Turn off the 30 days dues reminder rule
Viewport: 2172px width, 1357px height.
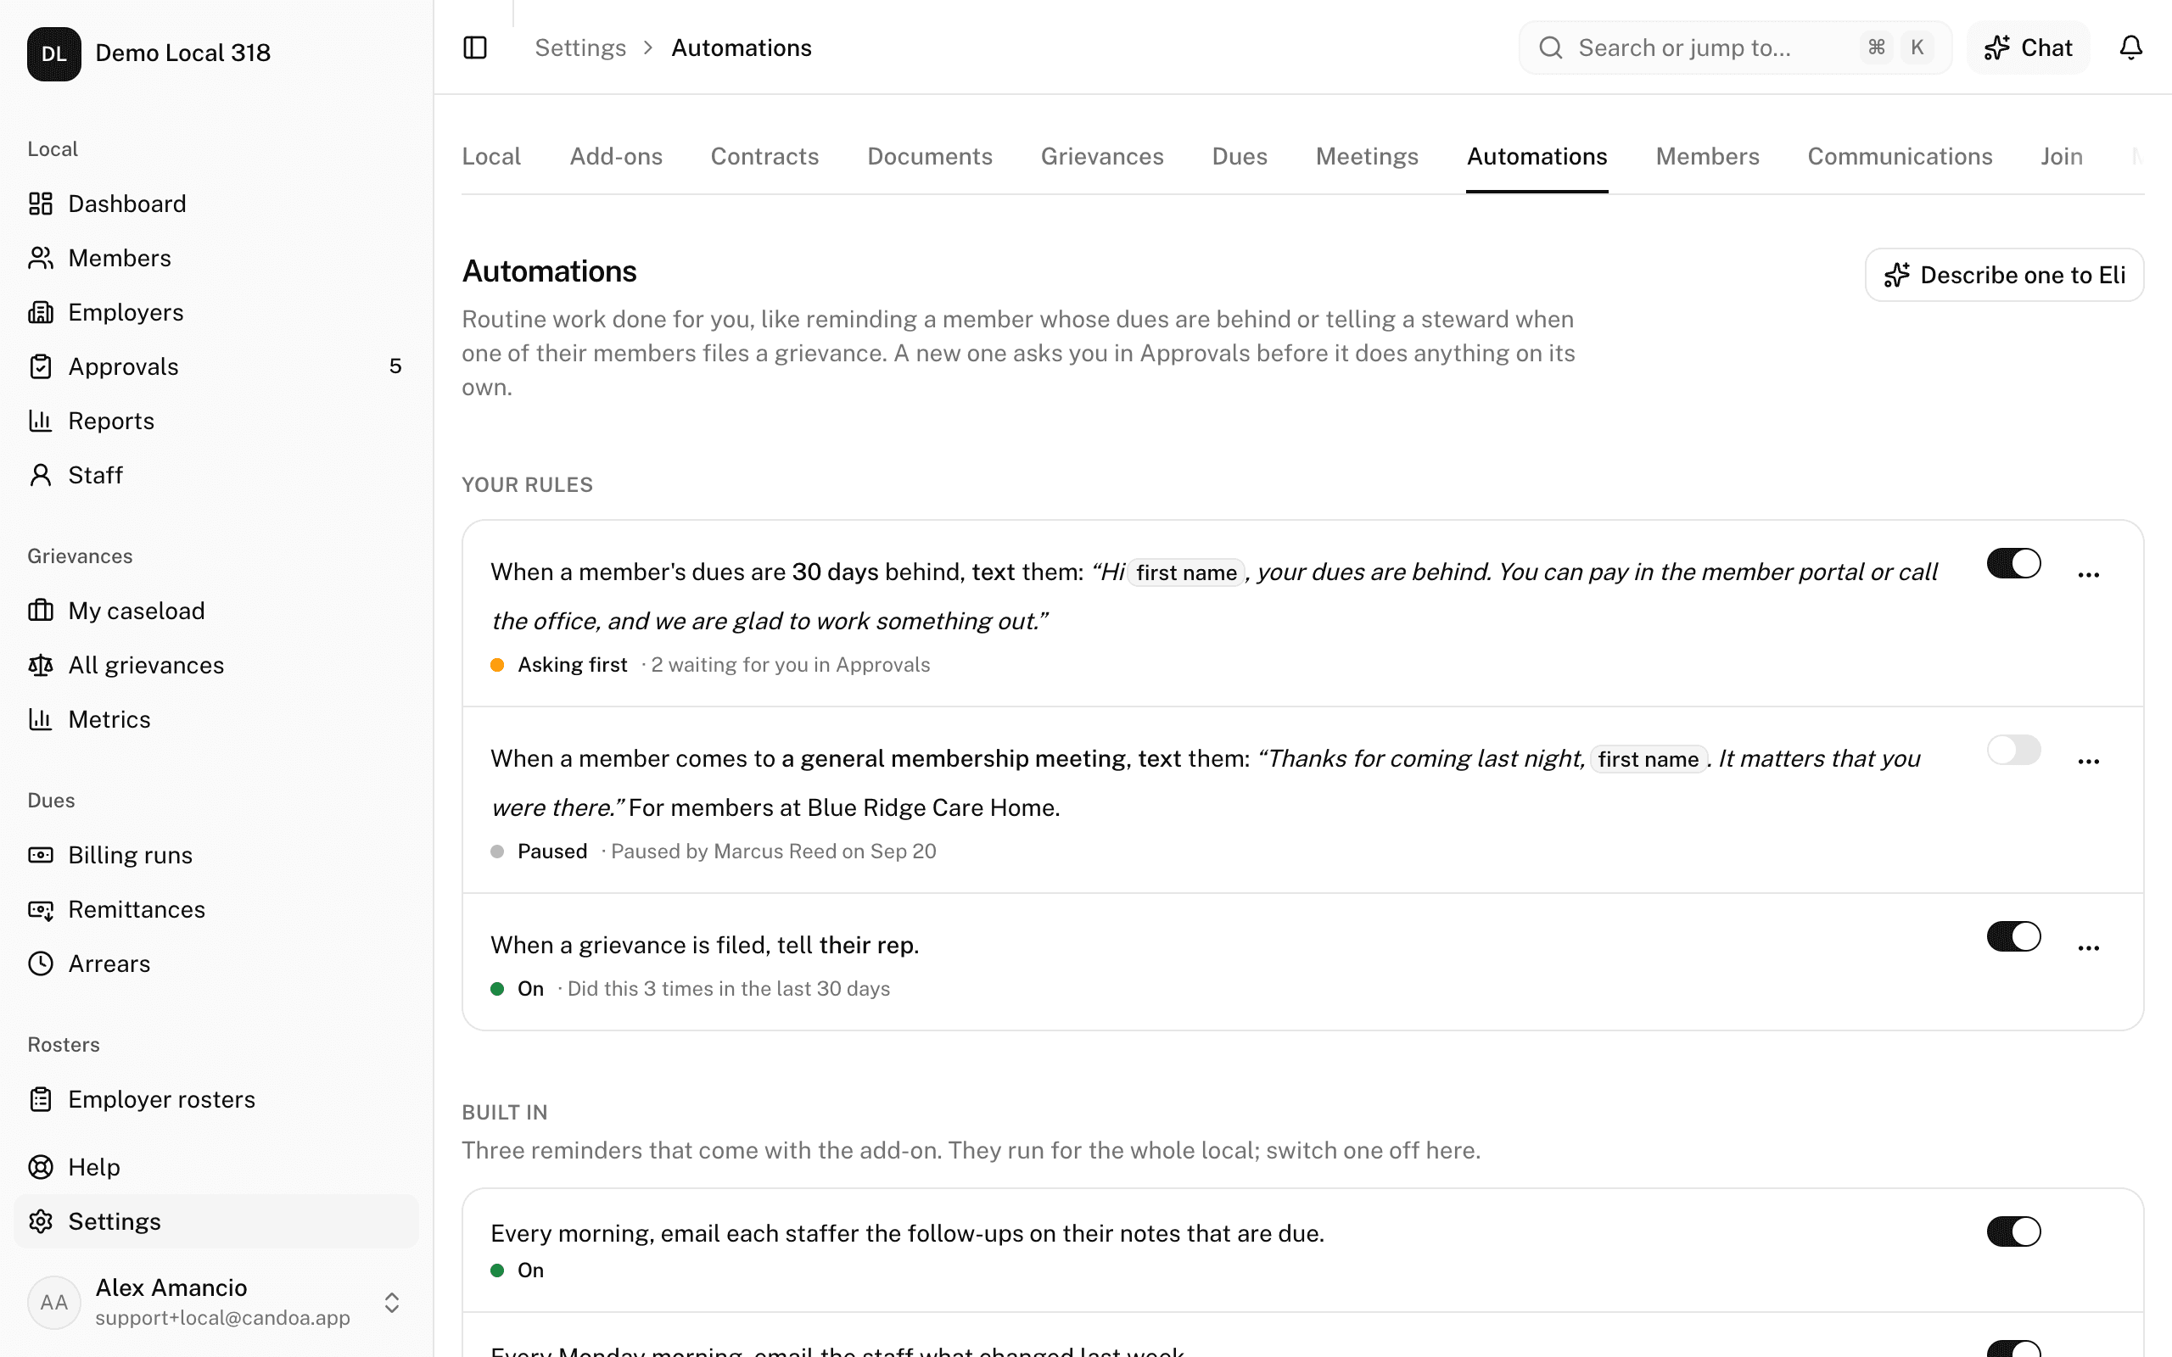tap(2013, 564)
